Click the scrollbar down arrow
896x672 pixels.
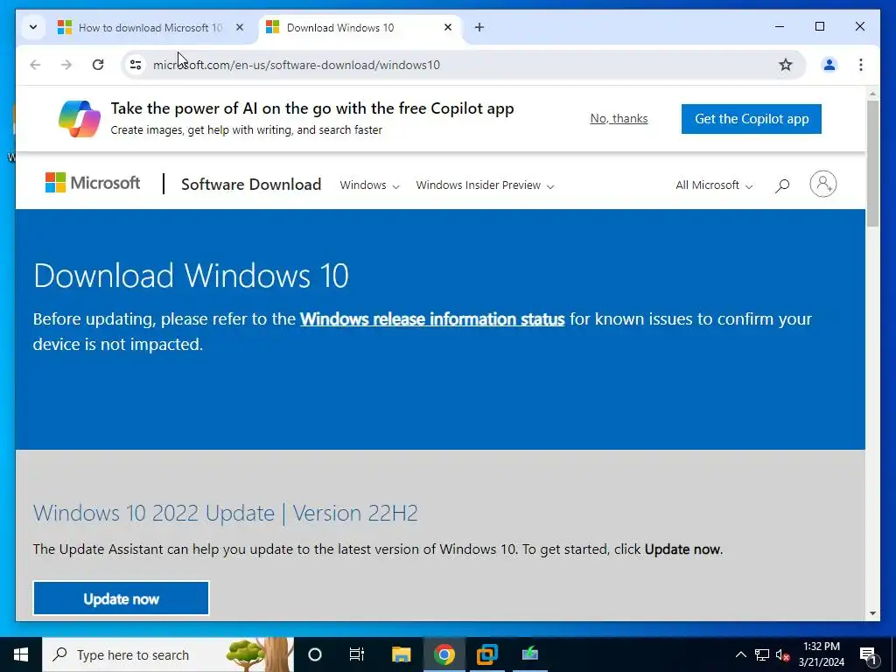(x=872, y=613)
